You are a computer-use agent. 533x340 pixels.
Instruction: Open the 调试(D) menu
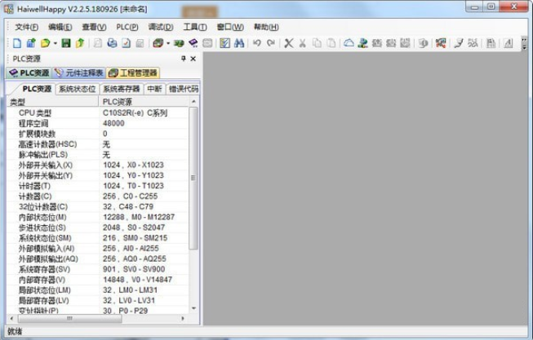point(161,27)
